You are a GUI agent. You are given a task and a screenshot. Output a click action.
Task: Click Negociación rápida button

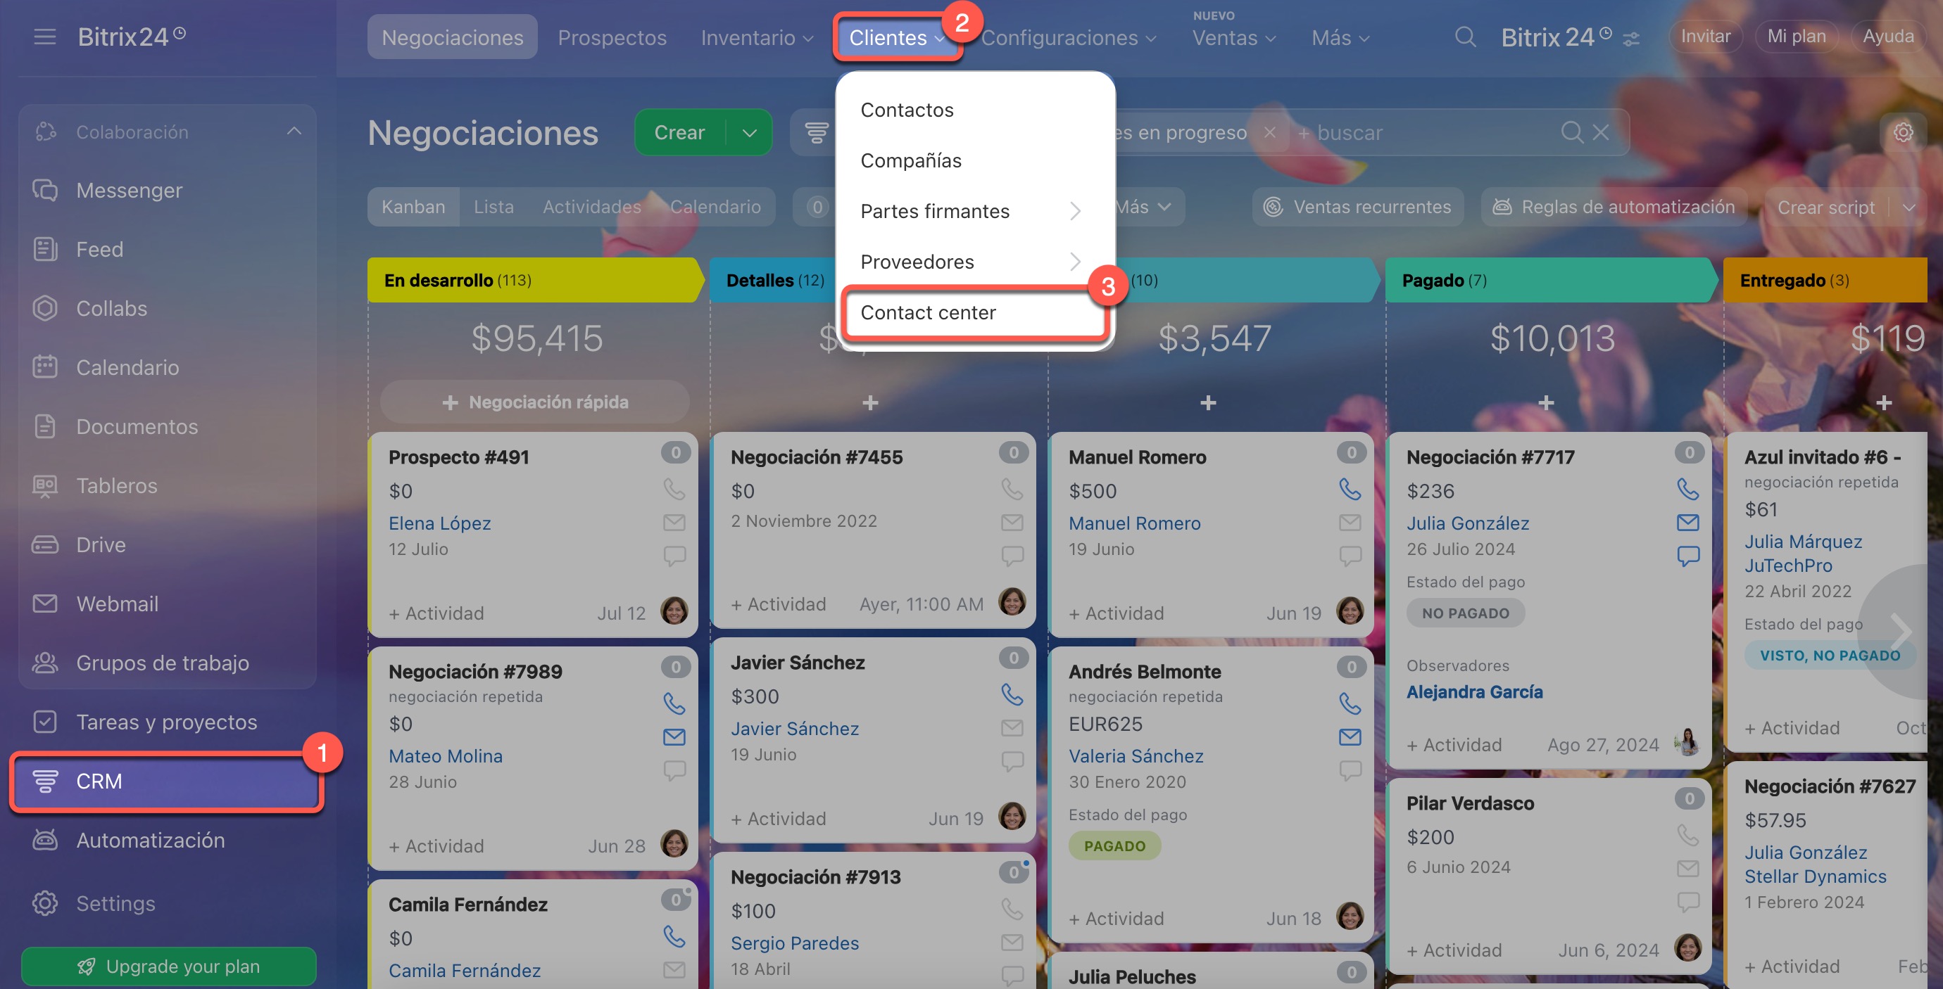pyautogui.click(x=535, y=402)
